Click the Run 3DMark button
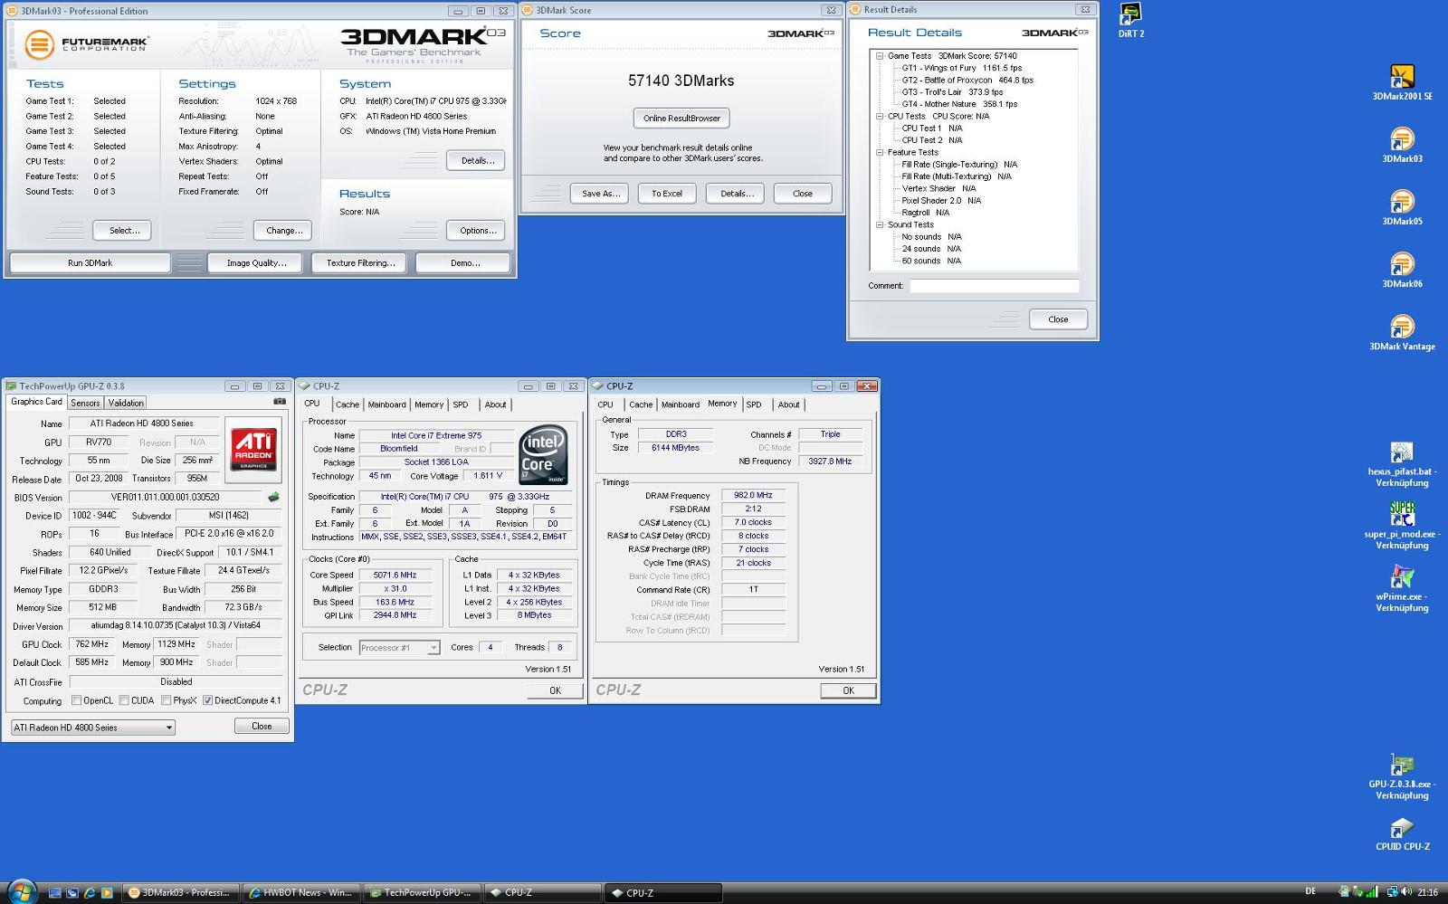This screenshot has height=904, width=1448. pos(90,263)
